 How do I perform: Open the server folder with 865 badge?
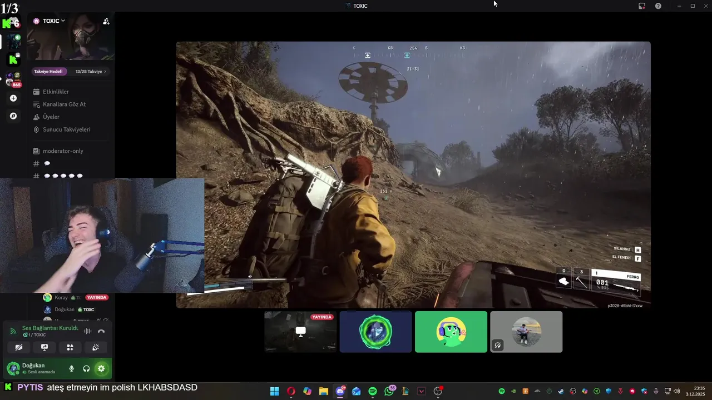(x=13, y=79)
